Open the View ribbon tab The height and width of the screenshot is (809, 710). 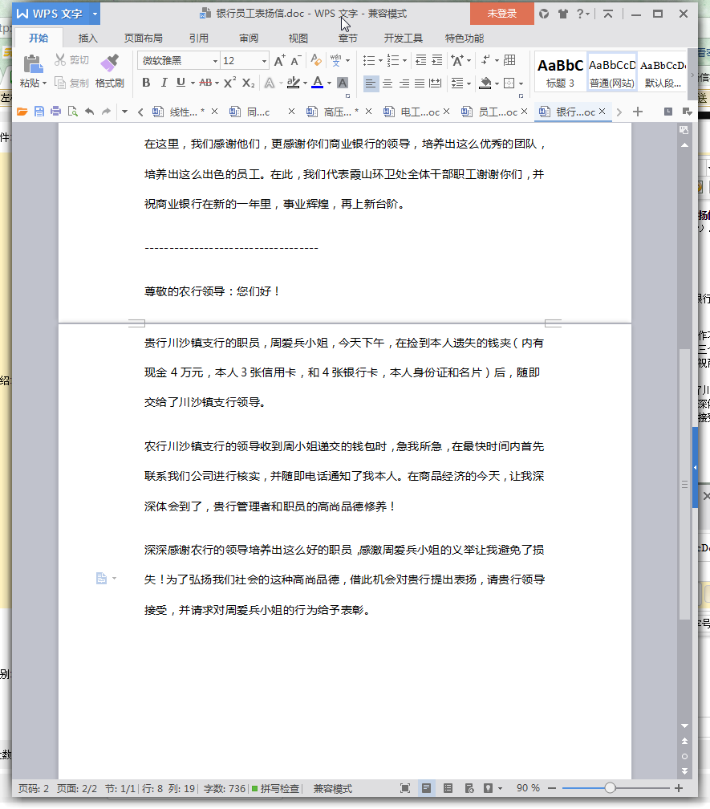[298, 39]
